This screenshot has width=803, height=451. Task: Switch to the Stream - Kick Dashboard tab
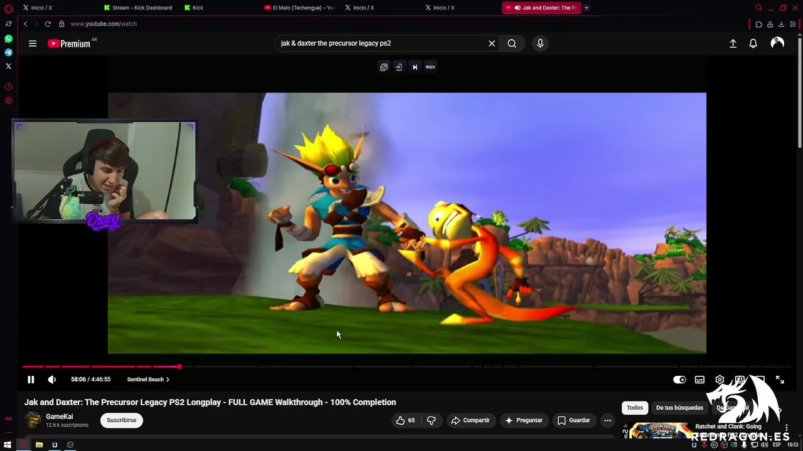(138, 8)
